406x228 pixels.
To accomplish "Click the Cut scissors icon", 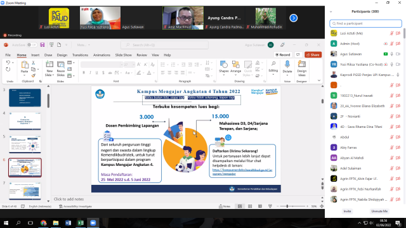I will pyautogui.click(x=33, y=63).
